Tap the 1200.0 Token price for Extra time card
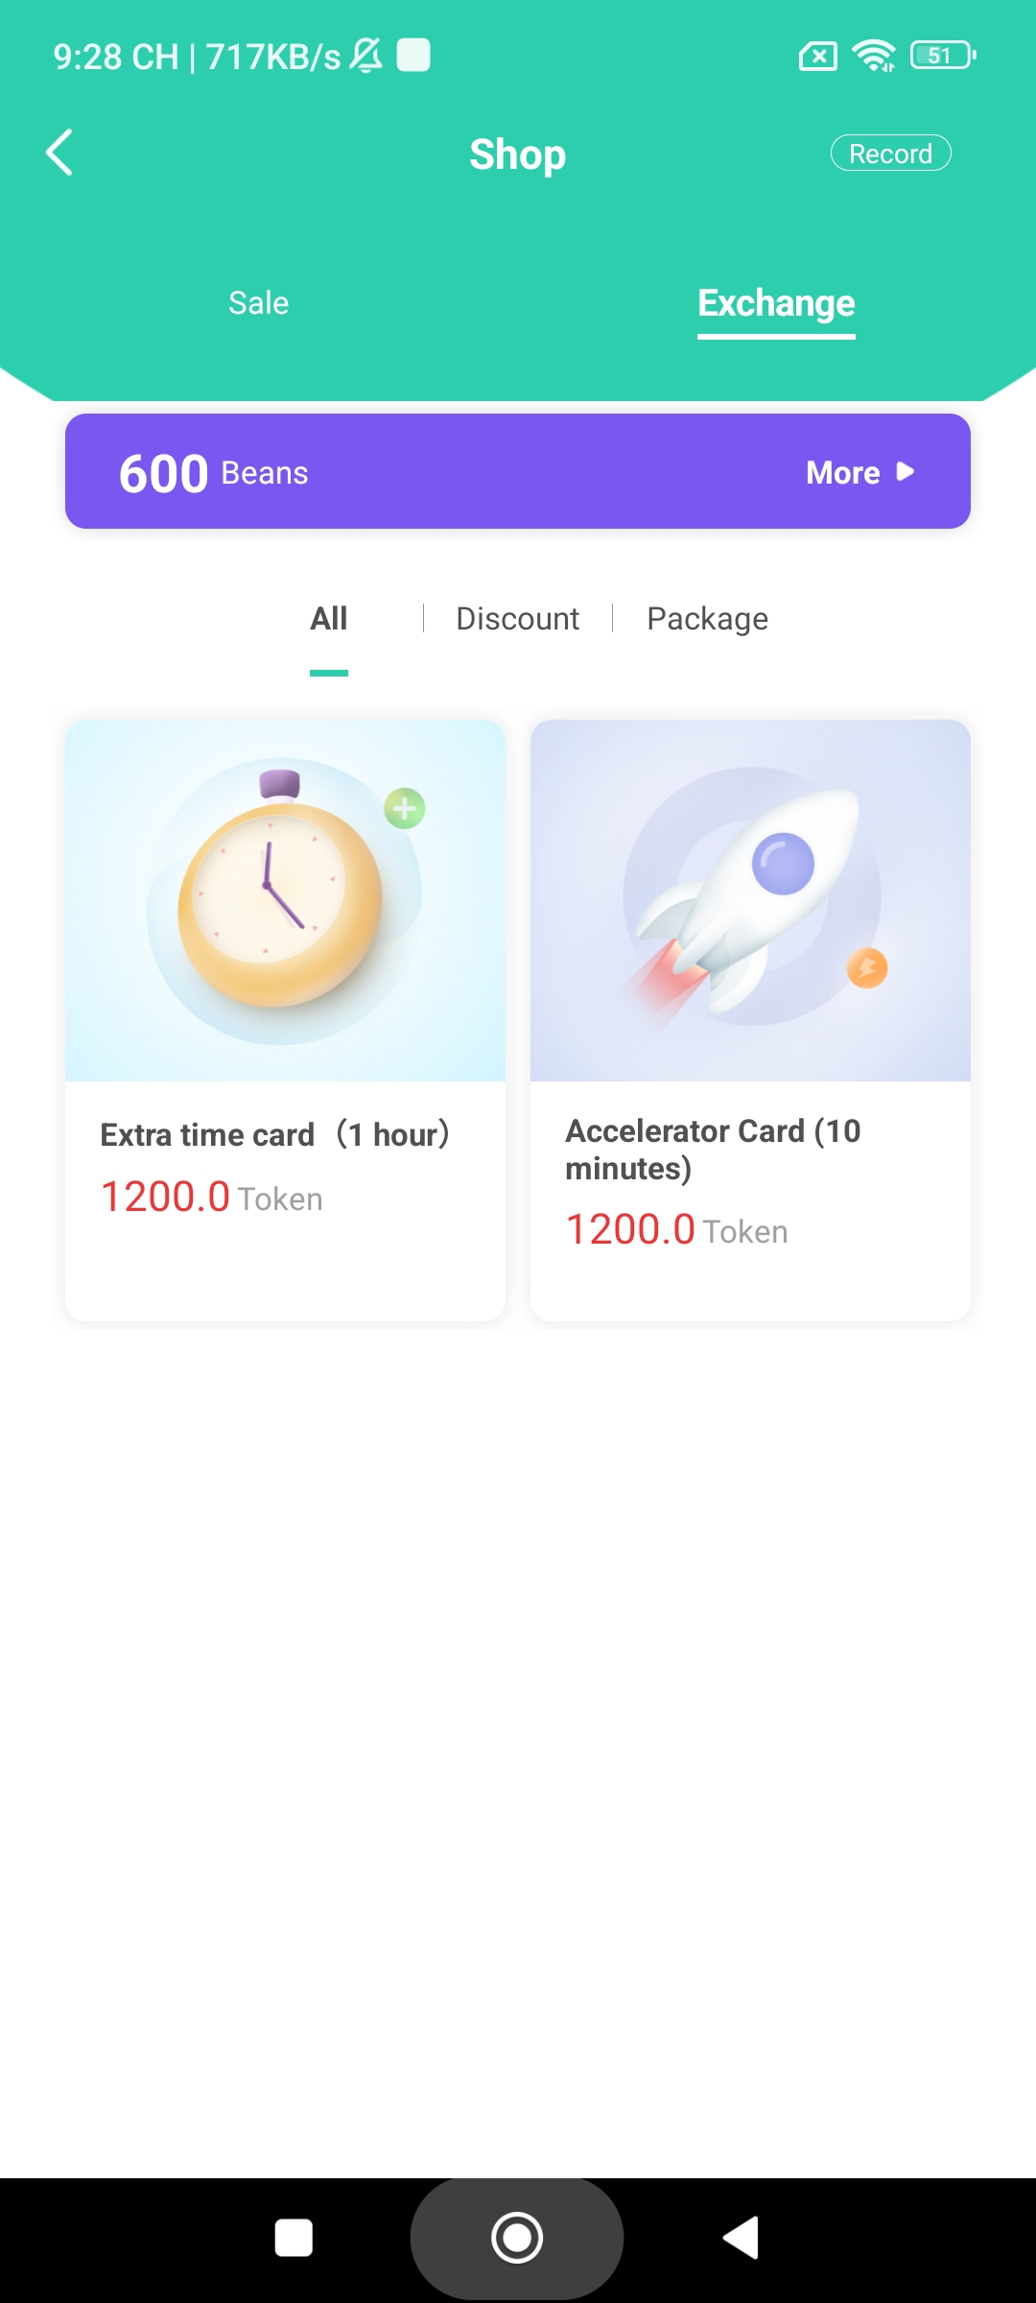 pyautogui.click(x=211, y=1198)
